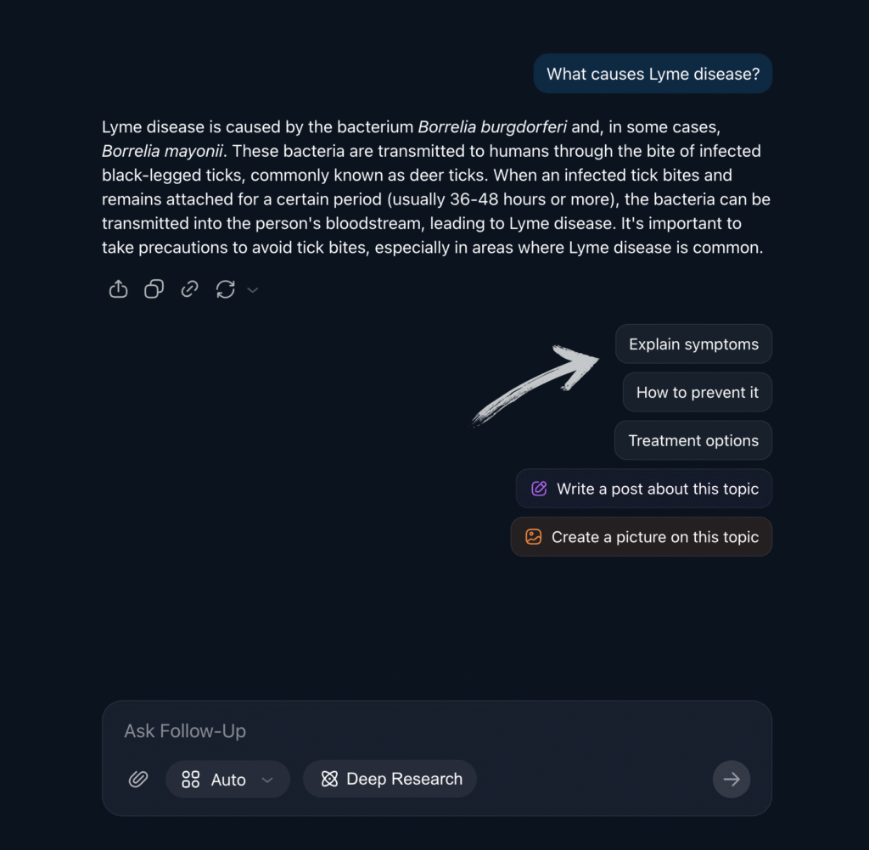The height and width of the screenshot is (850, 869).
Task: Click the paperclip attachment icon
Action: pos(138,779)
